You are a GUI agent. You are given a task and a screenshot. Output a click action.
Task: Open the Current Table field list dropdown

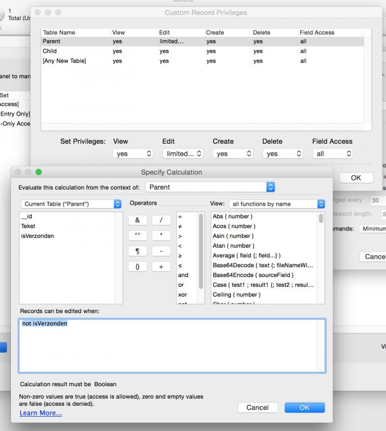pos(71,204)
